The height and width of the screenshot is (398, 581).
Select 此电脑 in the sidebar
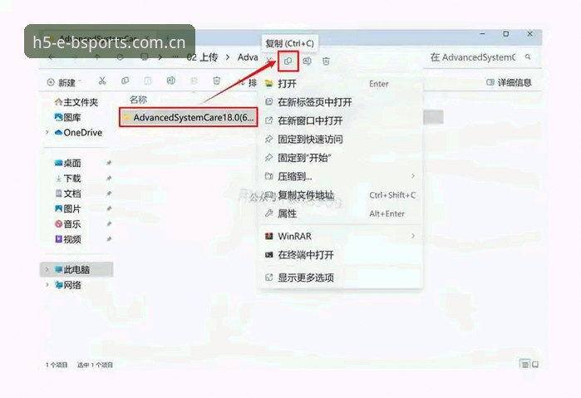coord(76,269)
